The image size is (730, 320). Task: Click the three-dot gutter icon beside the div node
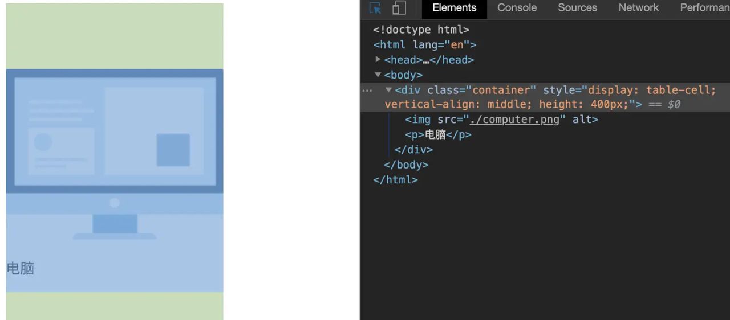click(367, 91)
